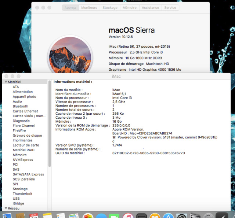Switch to the Moniteurs tab

pyautogui.click(x=89, y=8)
